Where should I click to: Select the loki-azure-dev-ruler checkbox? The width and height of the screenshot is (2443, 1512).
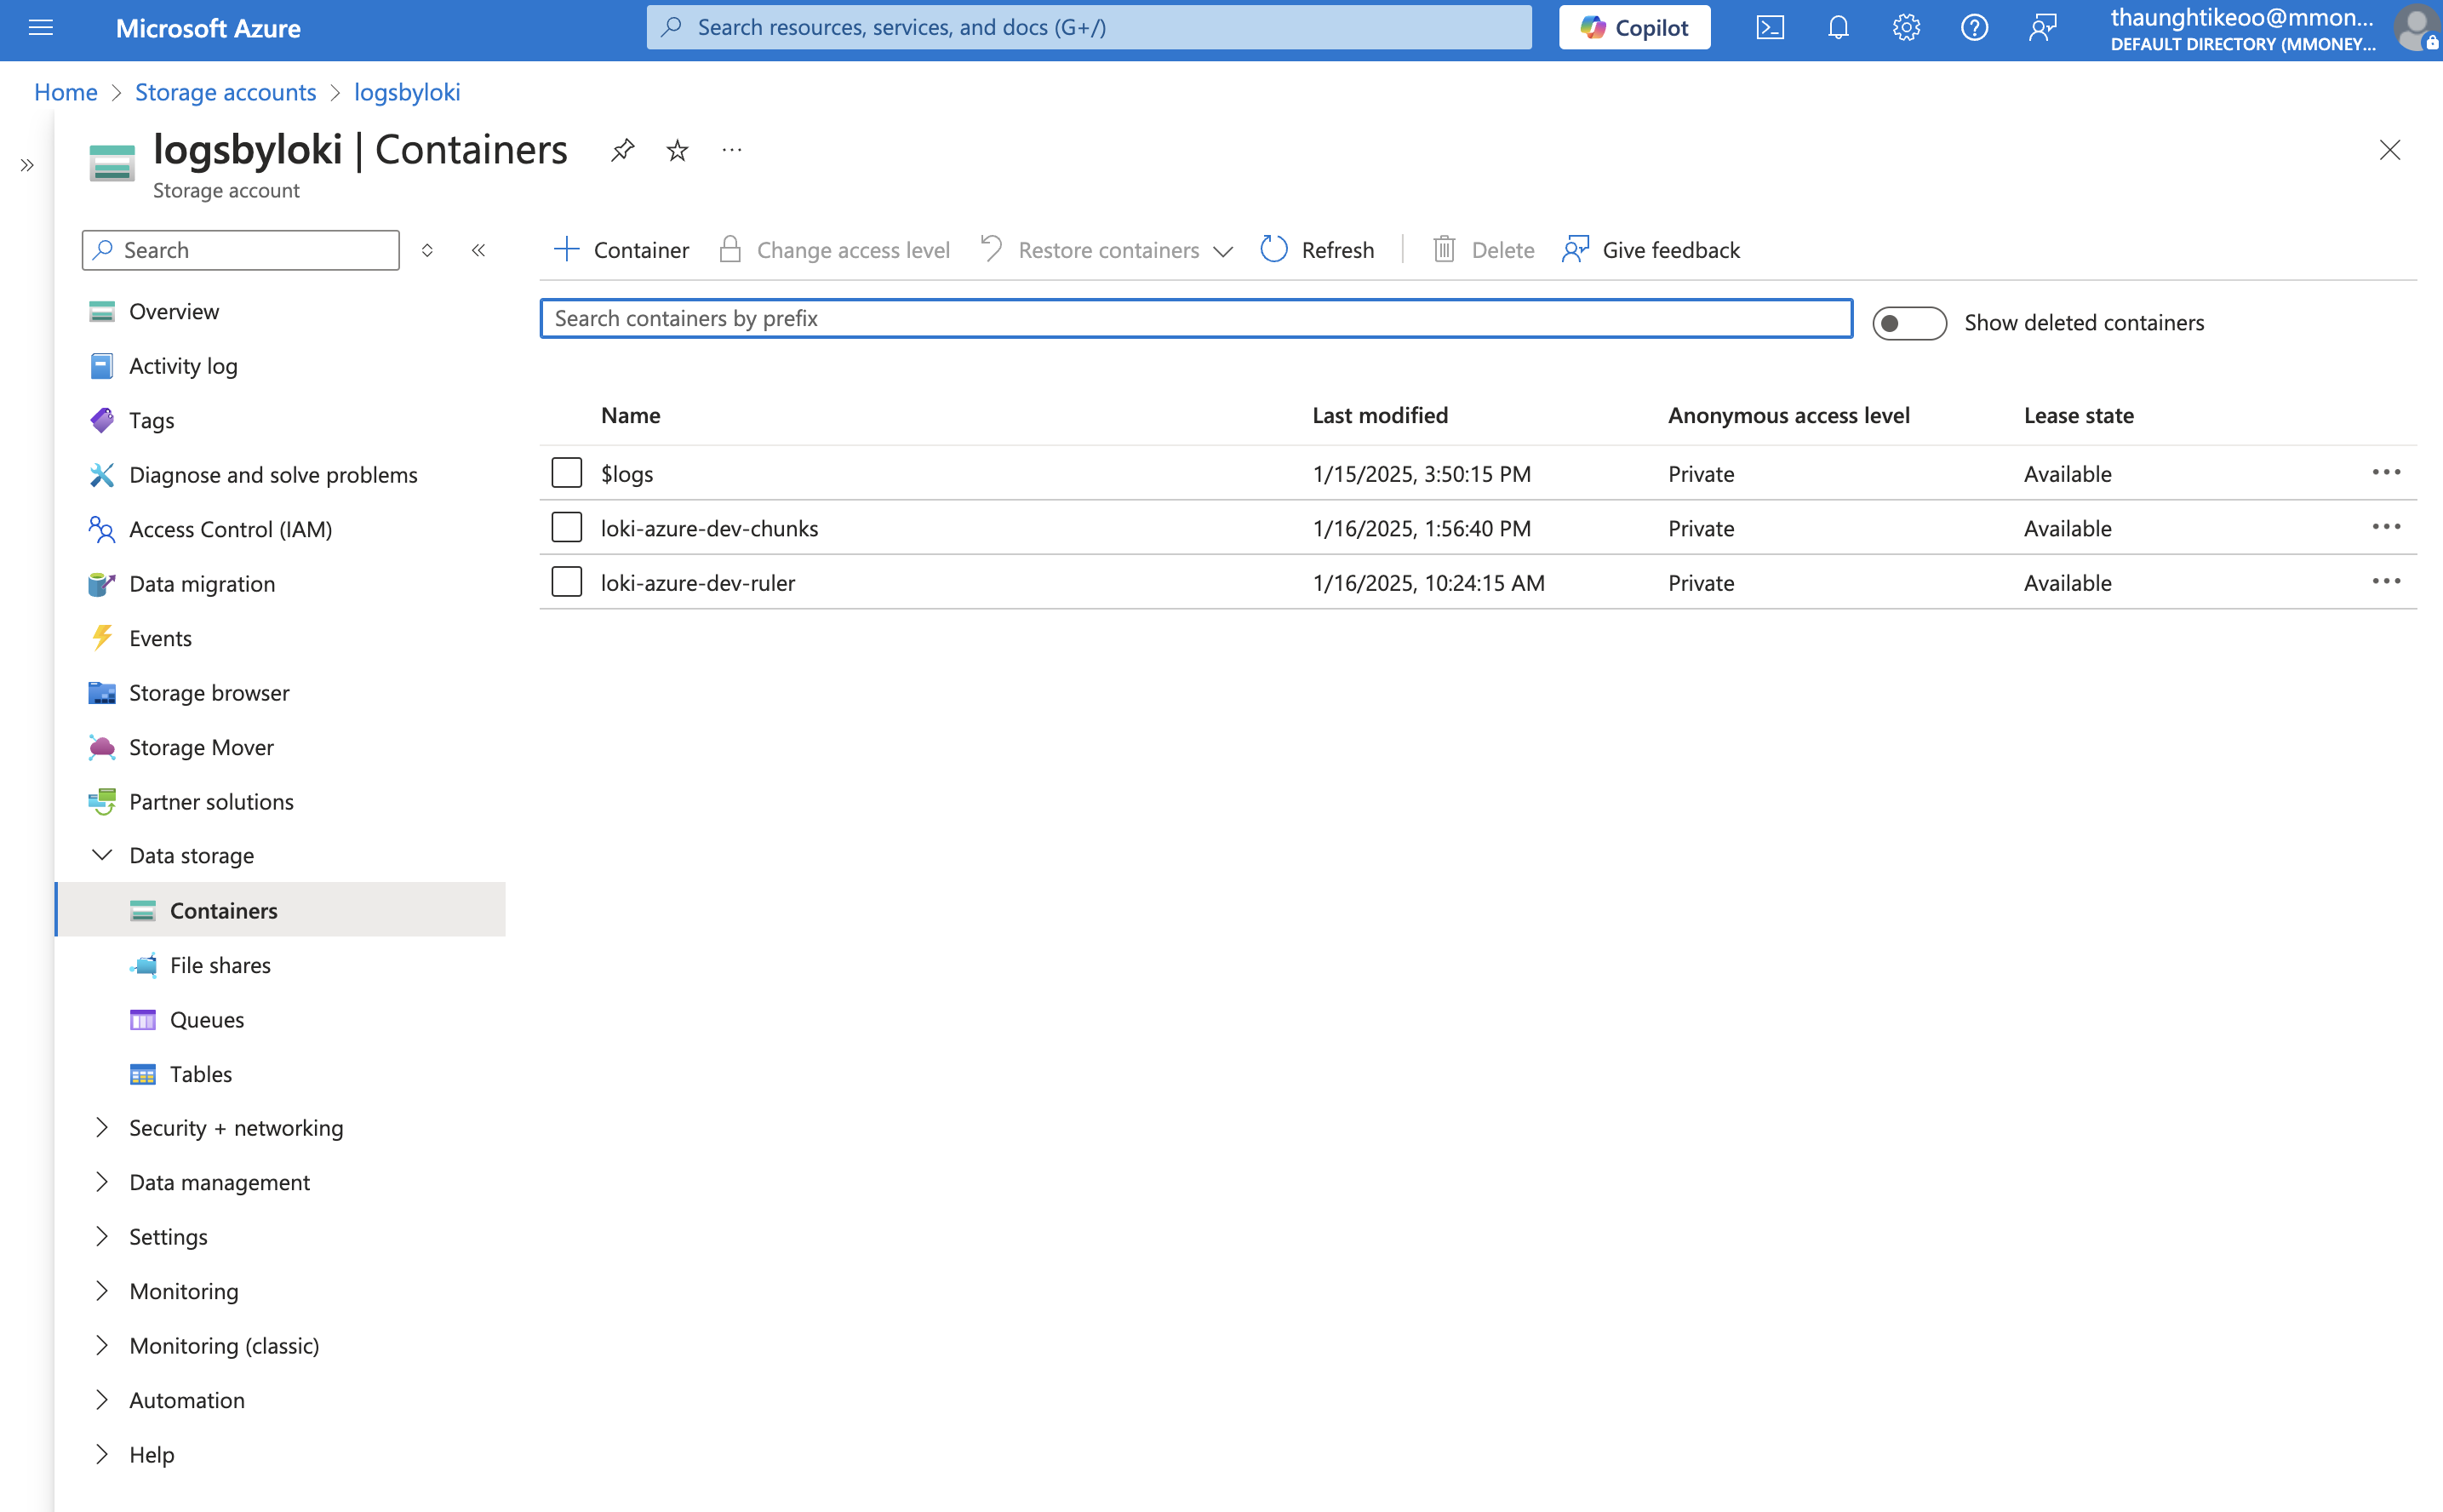pos(567,582)
